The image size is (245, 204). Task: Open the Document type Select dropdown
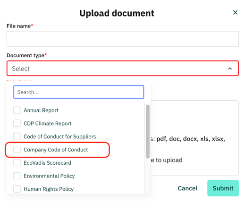[123, 69]
